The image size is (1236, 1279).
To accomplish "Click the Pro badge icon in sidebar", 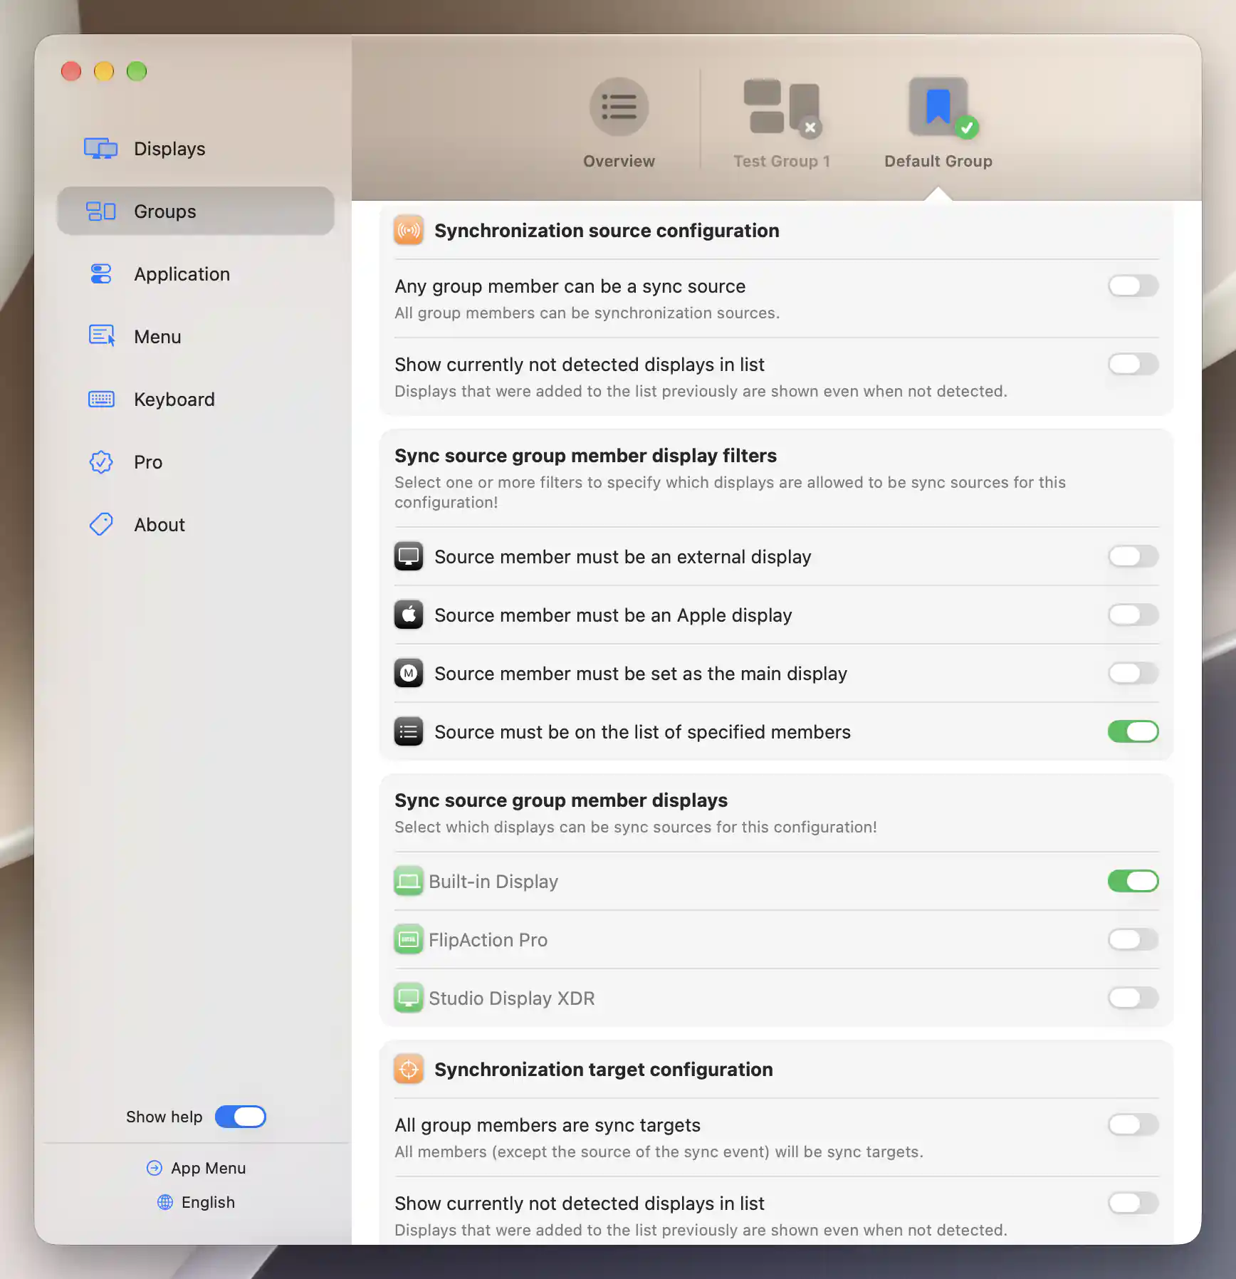I will pos(100,462).
